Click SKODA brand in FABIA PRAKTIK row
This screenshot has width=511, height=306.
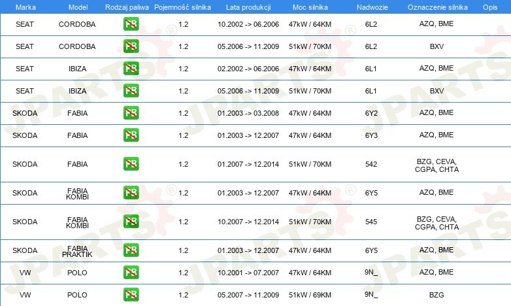tap(25, 250)
